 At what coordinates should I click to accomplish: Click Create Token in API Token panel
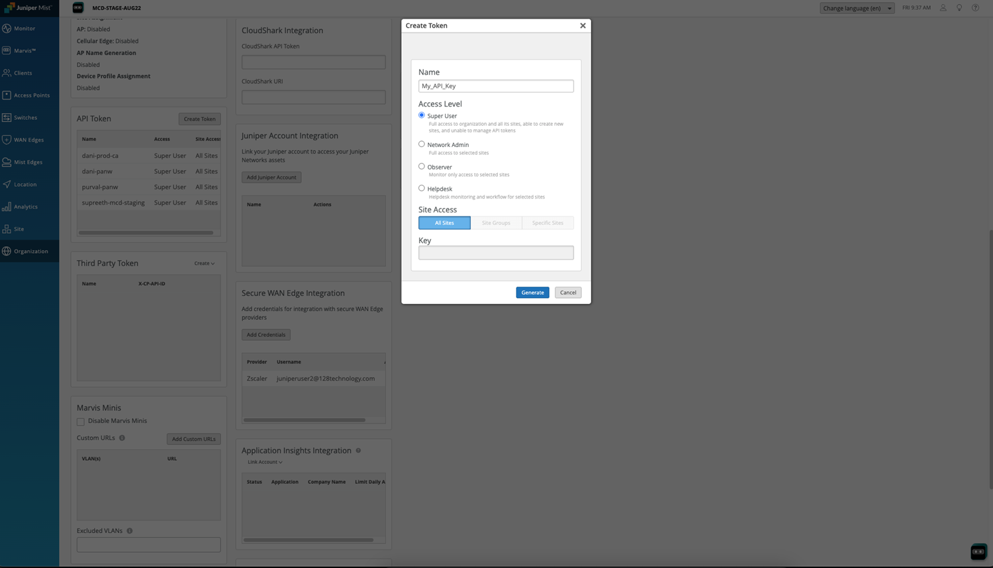click(x=199, y=119)
